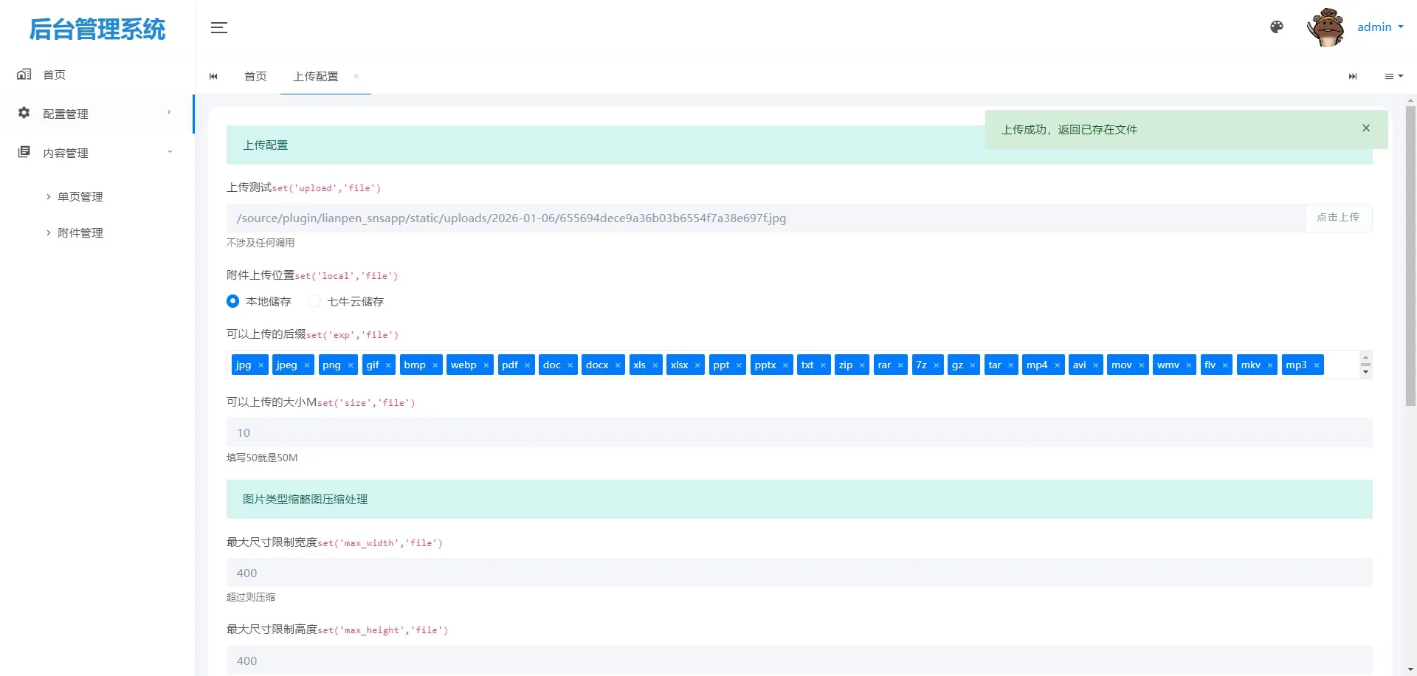Open 单页管理 in the sidebar

[x=80, y=197]
